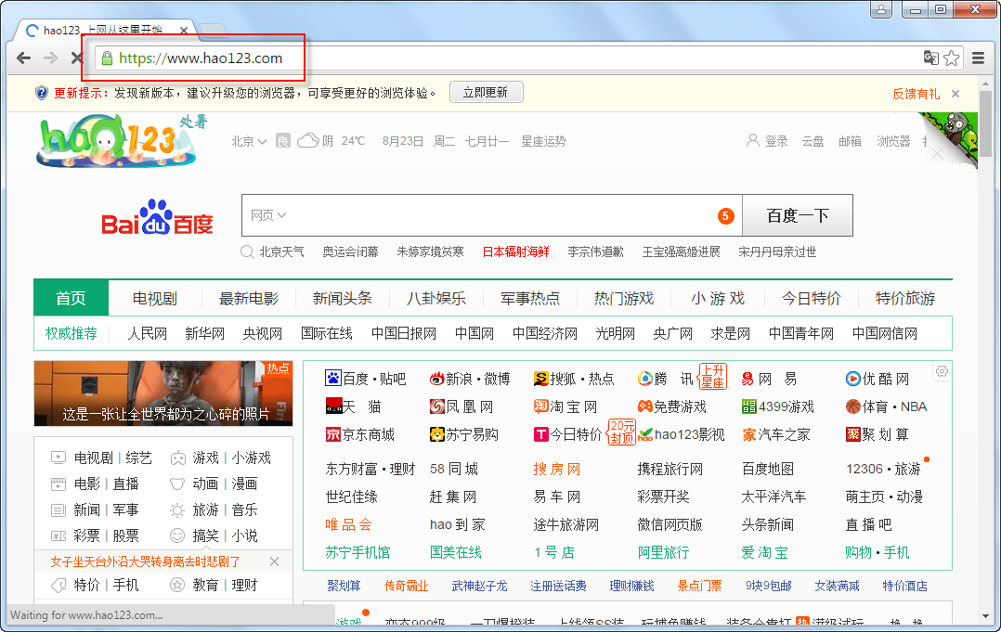Open the 云盘 link
Screen dimensions: 1001x632
point(812,141)
